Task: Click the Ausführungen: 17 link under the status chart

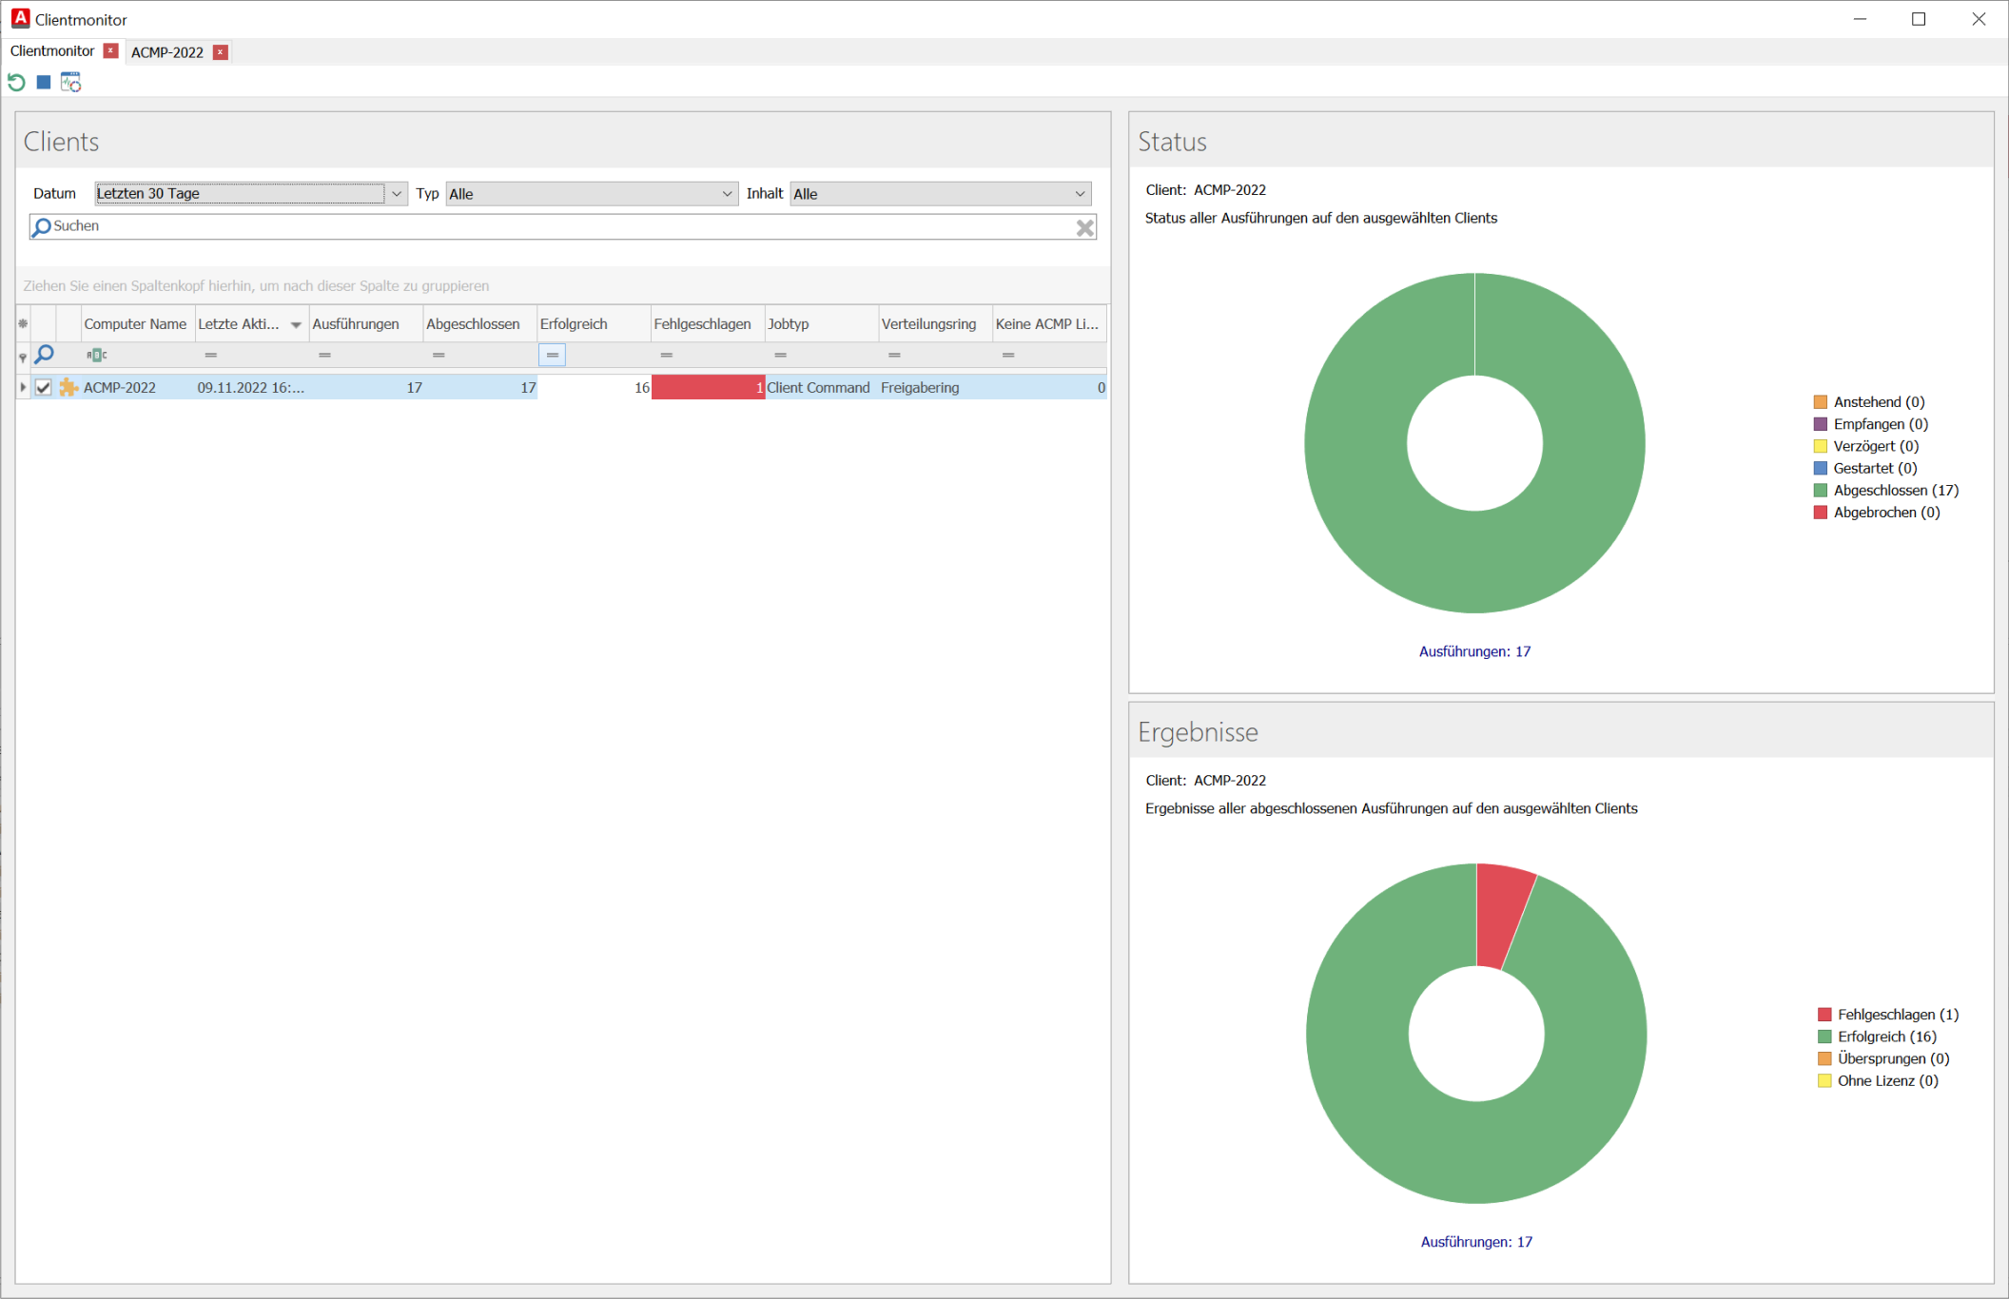Action: [x=1474, y=650]
